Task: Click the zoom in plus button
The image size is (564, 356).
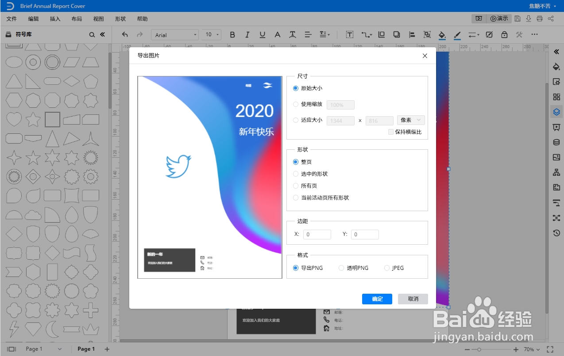Action: [x=516, y=349]
